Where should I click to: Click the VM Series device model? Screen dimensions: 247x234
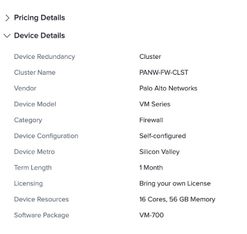(x=155, y=104)
